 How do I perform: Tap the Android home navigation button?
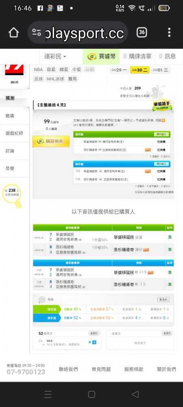tap(91, 394)
